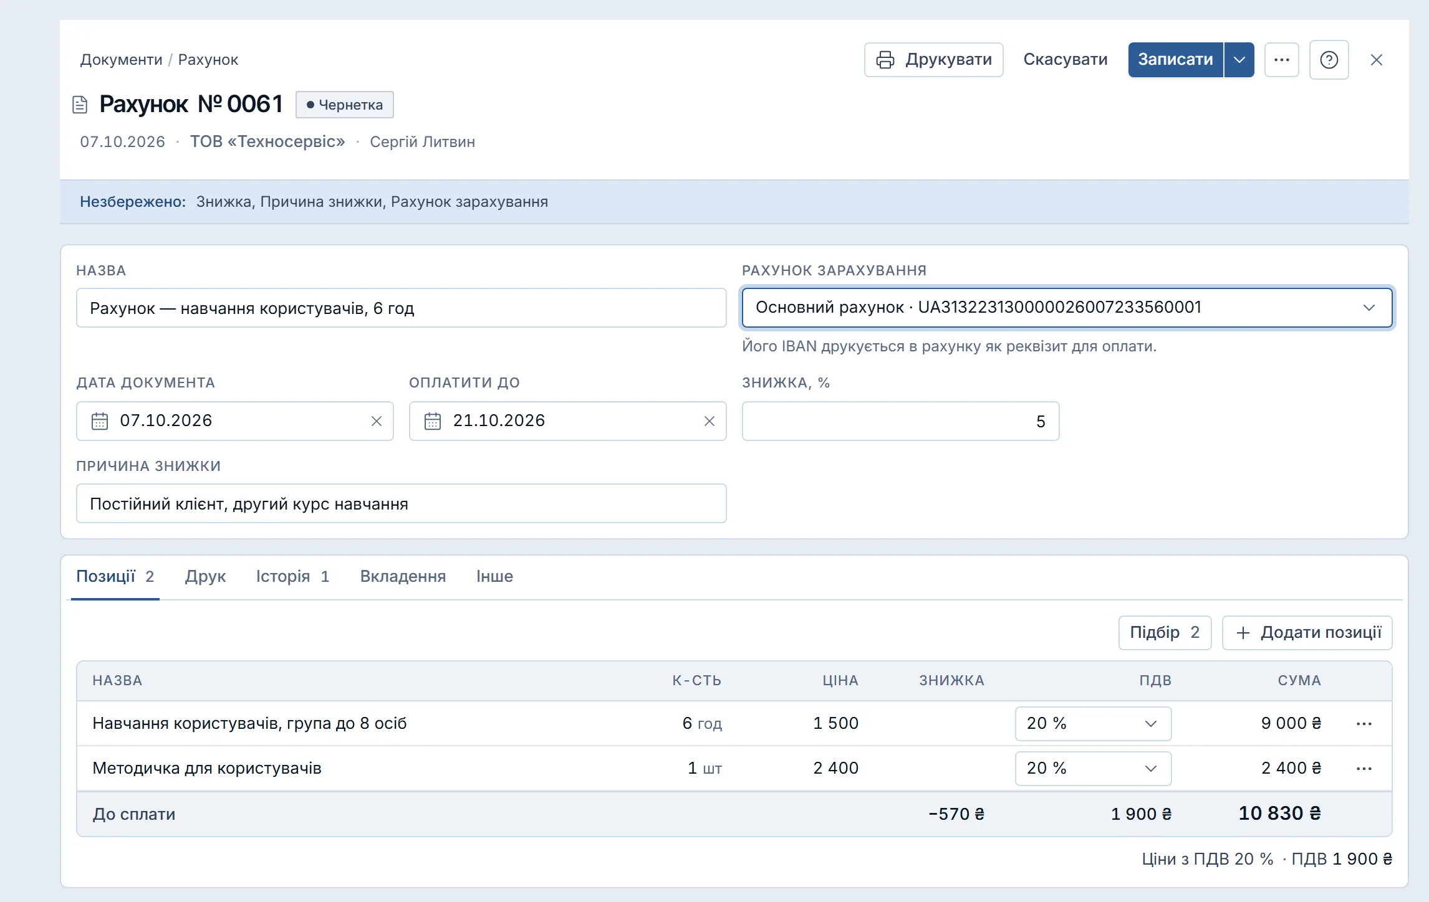Image resolution: width=1429 pixels, height=902 pixels.
Task: Open ПДВ dropdown for Навчання користувачів row
Action: coord(1093,724)
